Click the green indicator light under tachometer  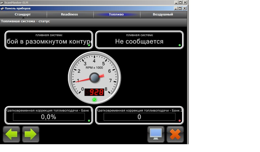[x=94, y=100]
